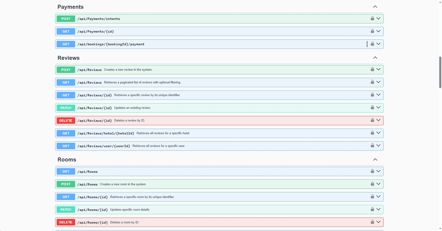
Task: Click lock icon on GET /api/Reviews/hotel/{hotelId}
Action: 372,133
